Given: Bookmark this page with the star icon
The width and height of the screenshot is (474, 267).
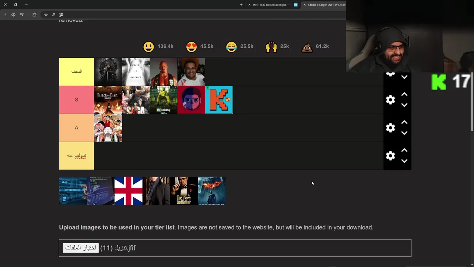Looking at the screenshot, I should pos(46,14).
